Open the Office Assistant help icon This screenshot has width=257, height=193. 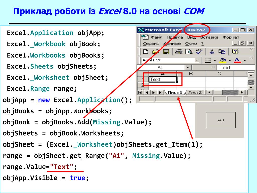[235, 52]
